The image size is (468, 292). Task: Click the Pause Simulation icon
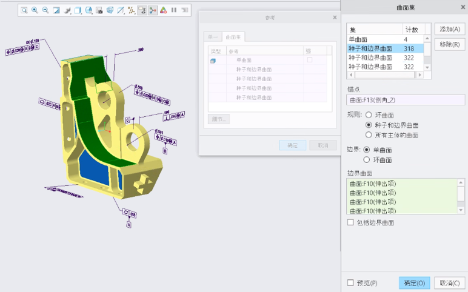coord(174,10)
